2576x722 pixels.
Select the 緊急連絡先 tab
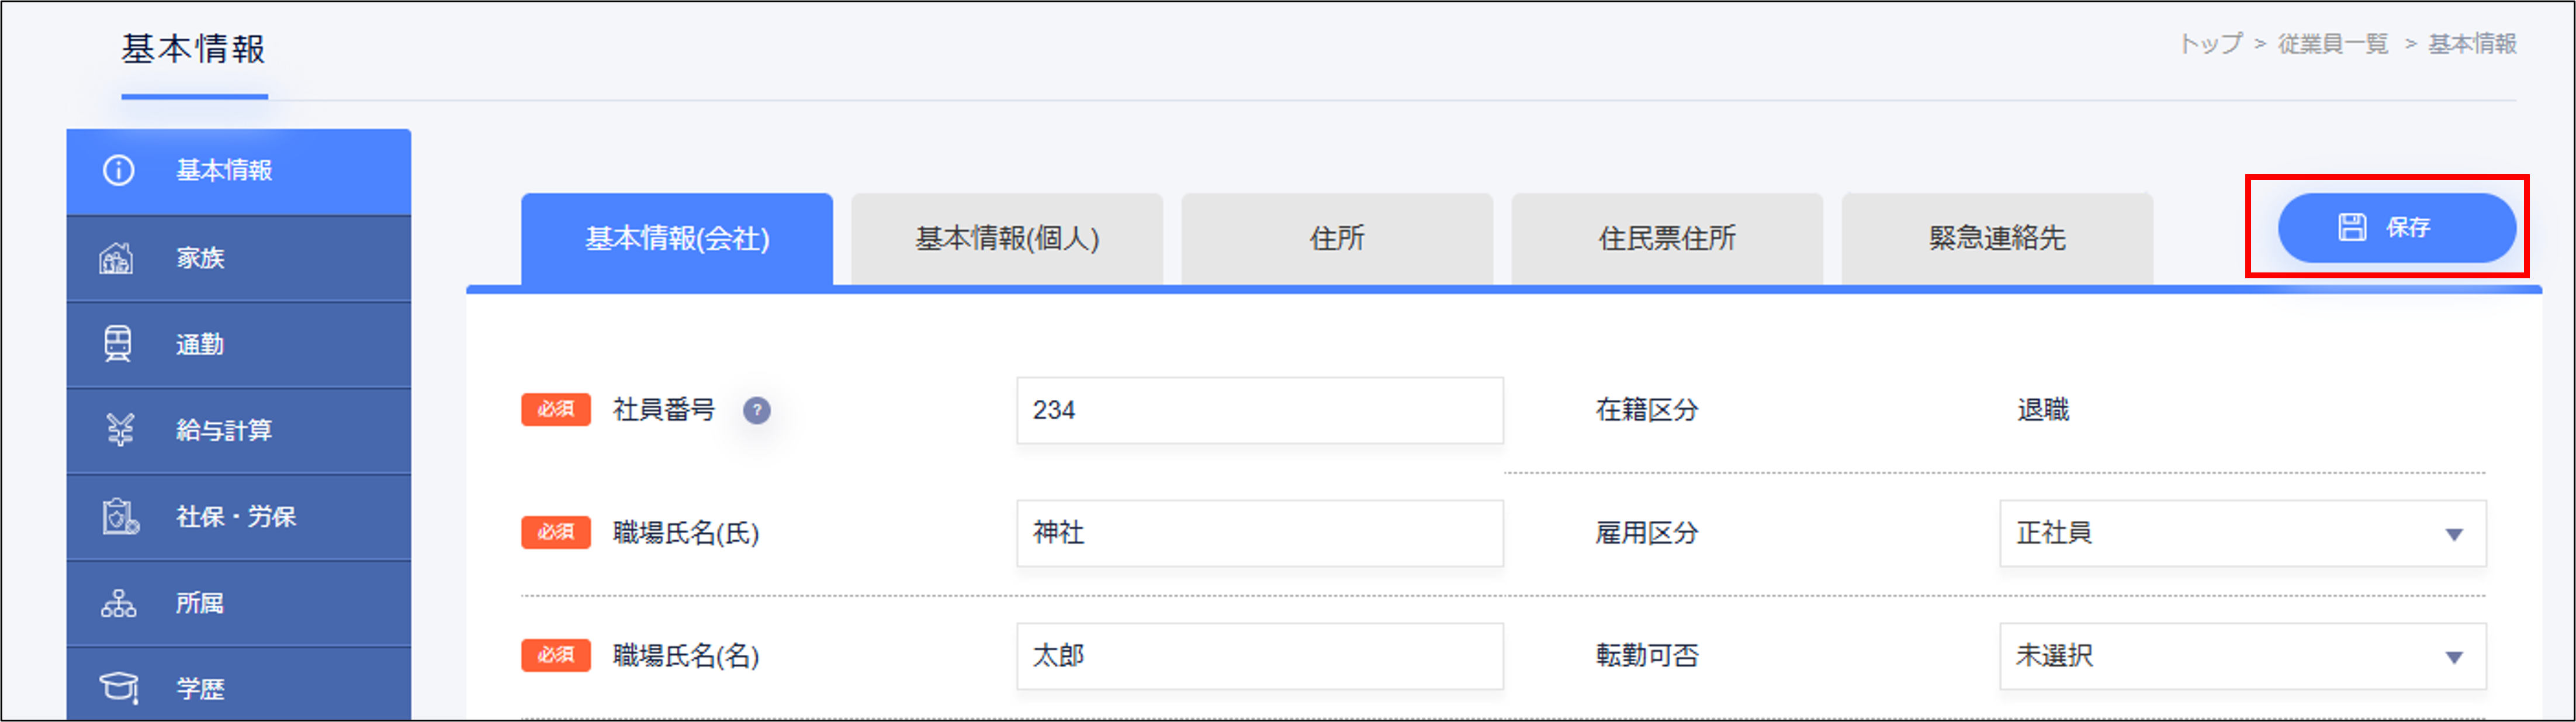[x=1997, y=239]
